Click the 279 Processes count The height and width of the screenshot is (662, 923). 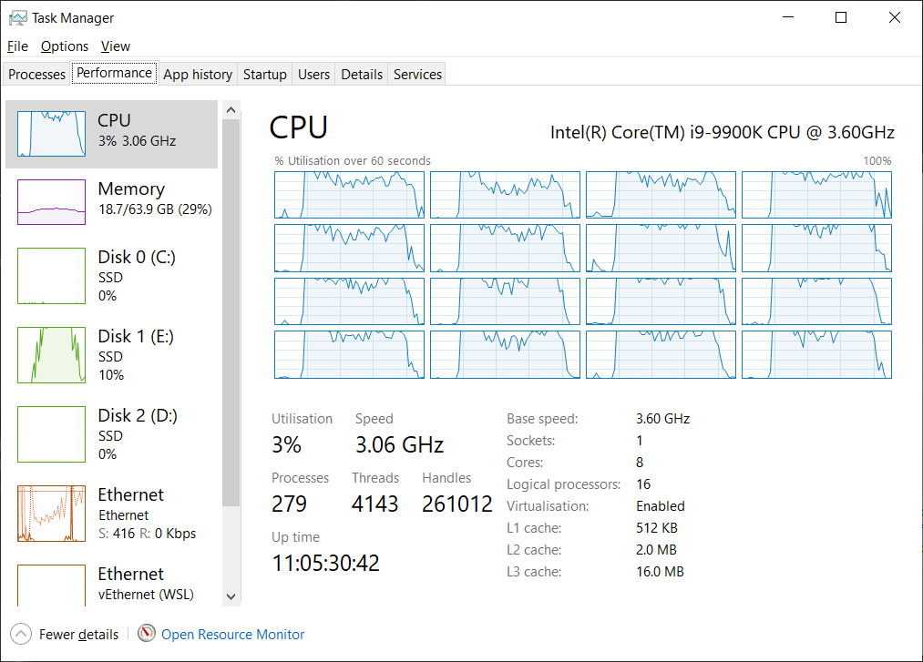(x=289, y=504)
